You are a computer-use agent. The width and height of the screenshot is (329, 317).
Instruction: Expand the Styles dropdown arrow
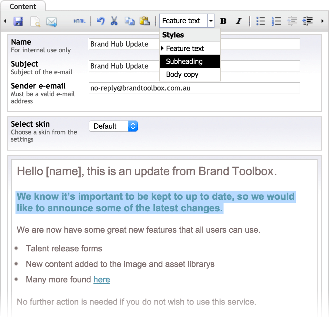[x=211, y=21]
